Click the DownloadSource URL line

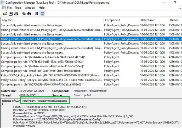tap(73, 116)
